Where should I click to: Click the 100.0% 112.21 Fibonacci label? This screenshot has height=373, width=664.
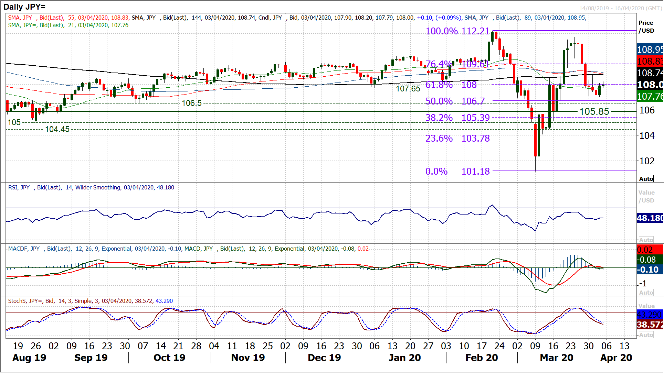coord(457,31)
